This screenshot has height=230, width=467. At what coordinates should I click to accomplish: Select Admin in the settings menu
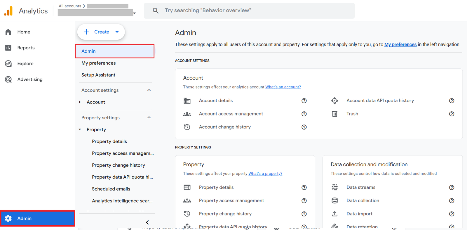(115, 51)
